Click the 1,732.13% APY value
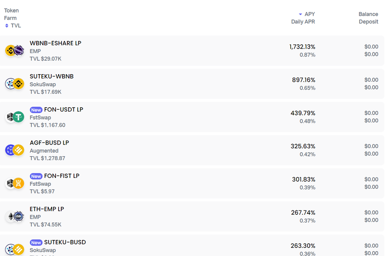The image size is (391, 256). (302, 47)
